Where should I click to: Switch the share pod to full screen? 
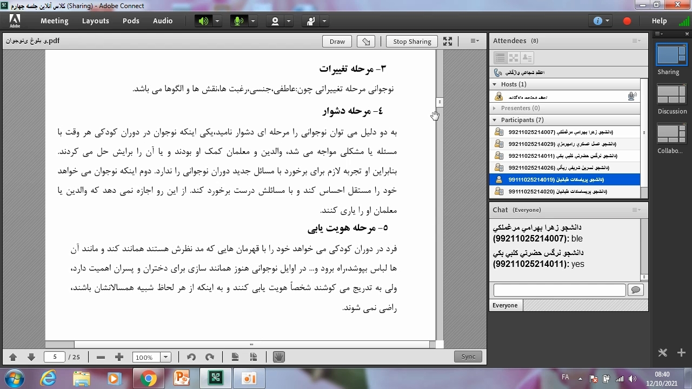click(448, 42)
